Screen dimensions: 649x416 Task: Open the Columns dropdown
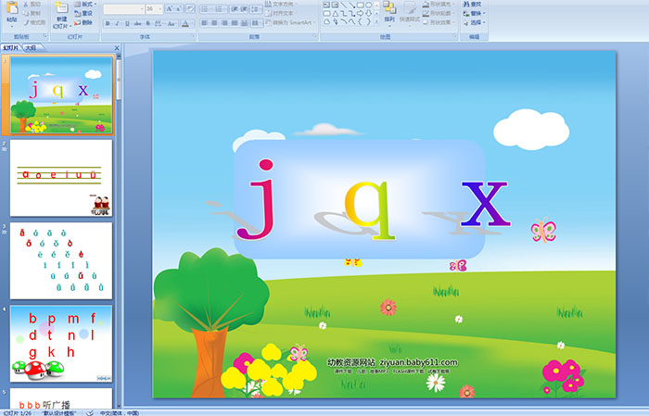point(257,23)
